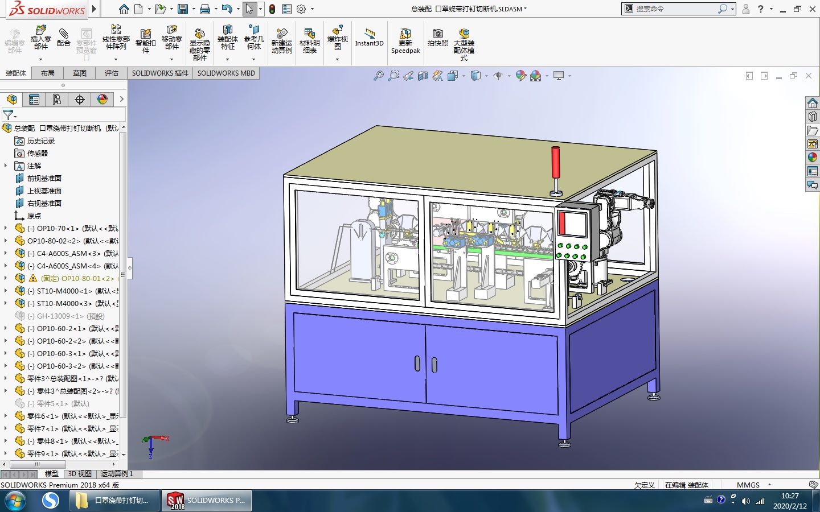The width and height of the screenshot is (820, 512).
Task: Click the Update Speedpak icon
Action: click(405, 41)
